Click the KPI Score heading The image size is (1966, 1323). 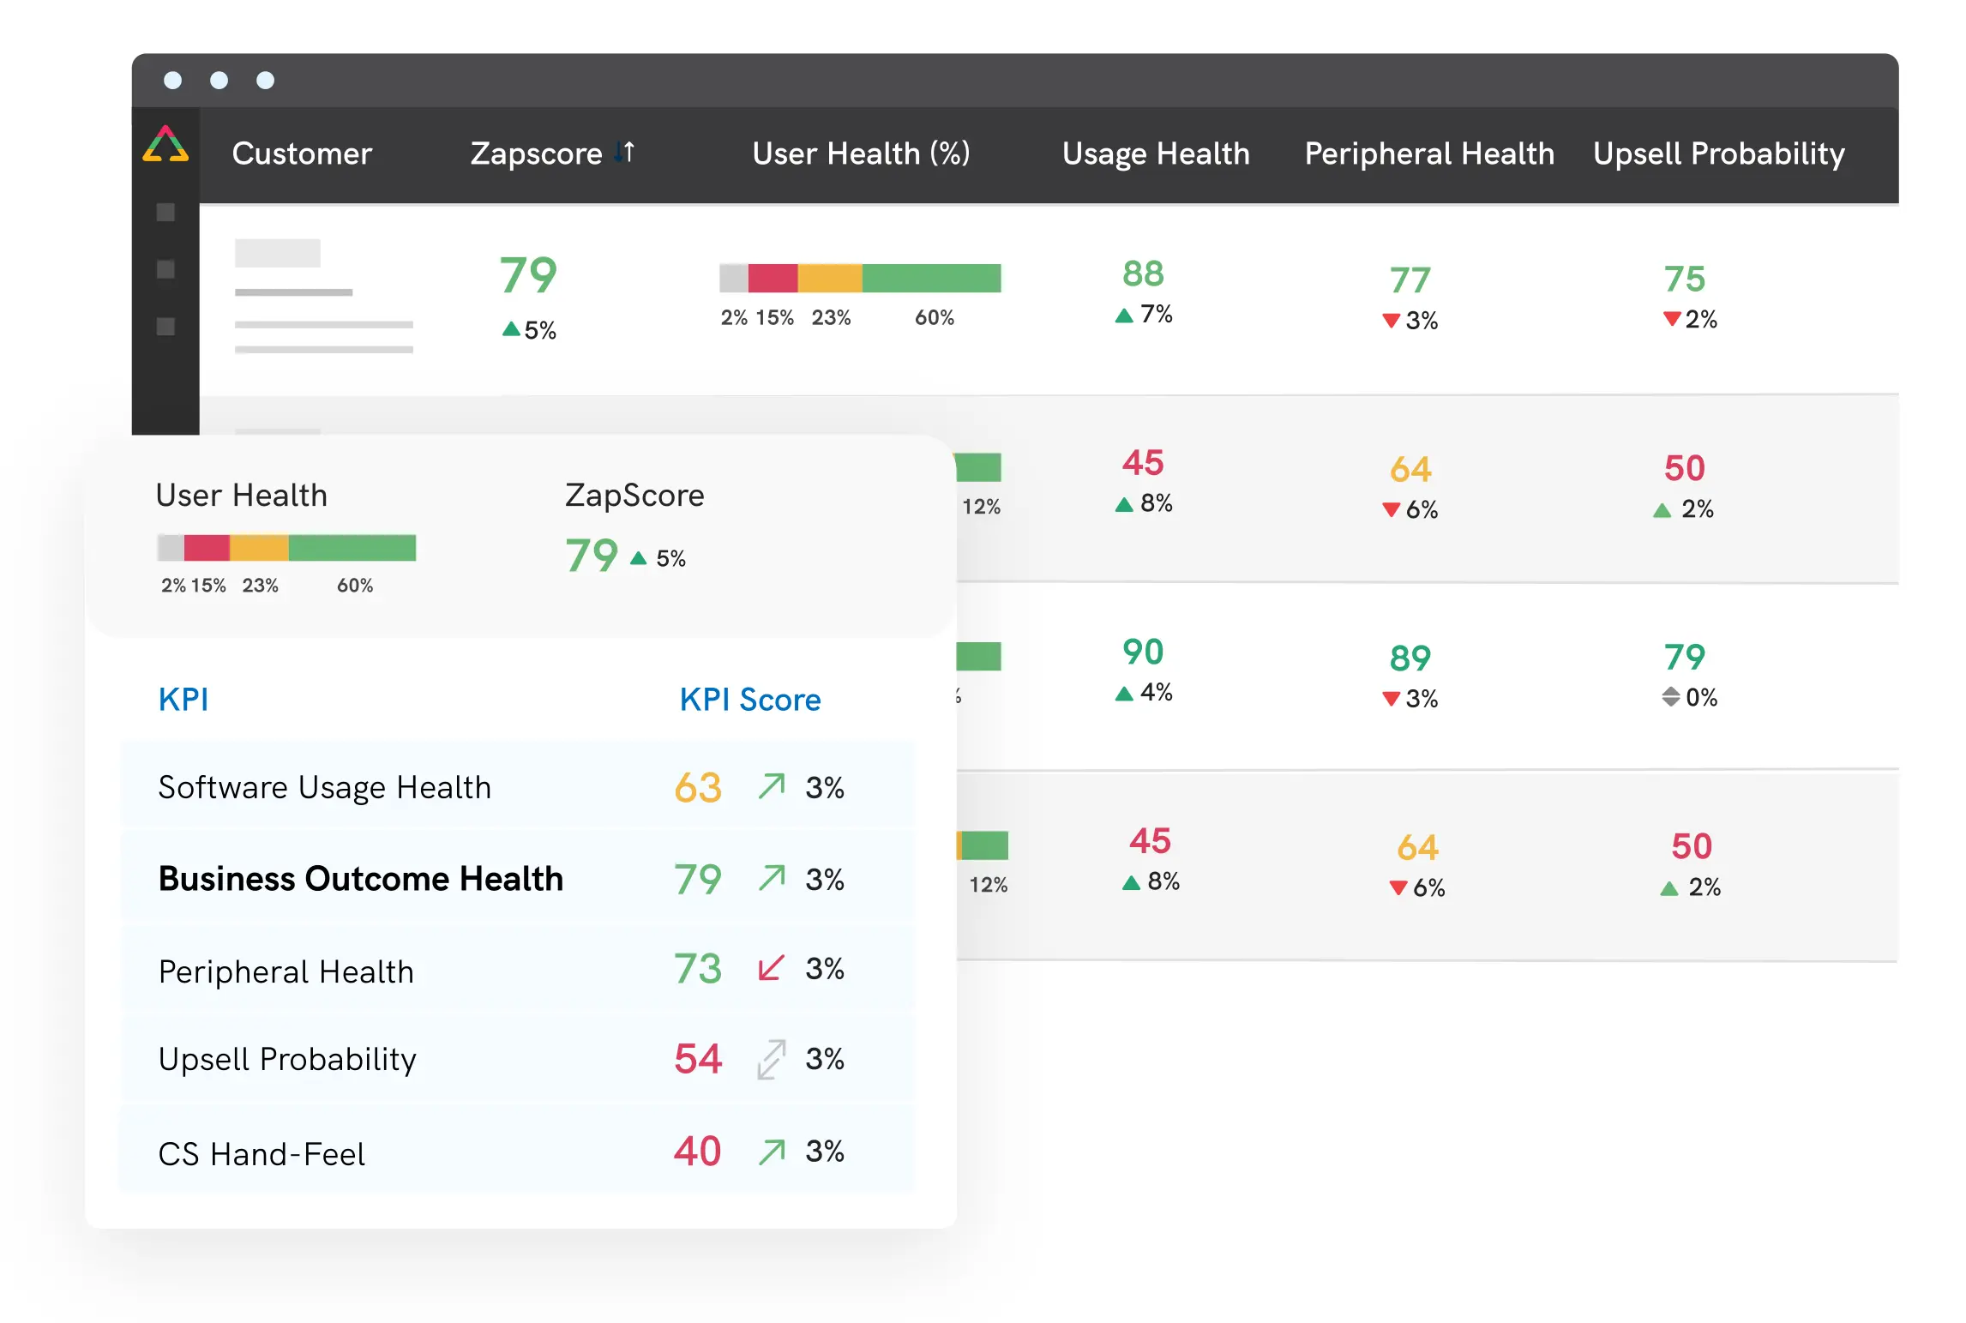(x=750, y=700)
